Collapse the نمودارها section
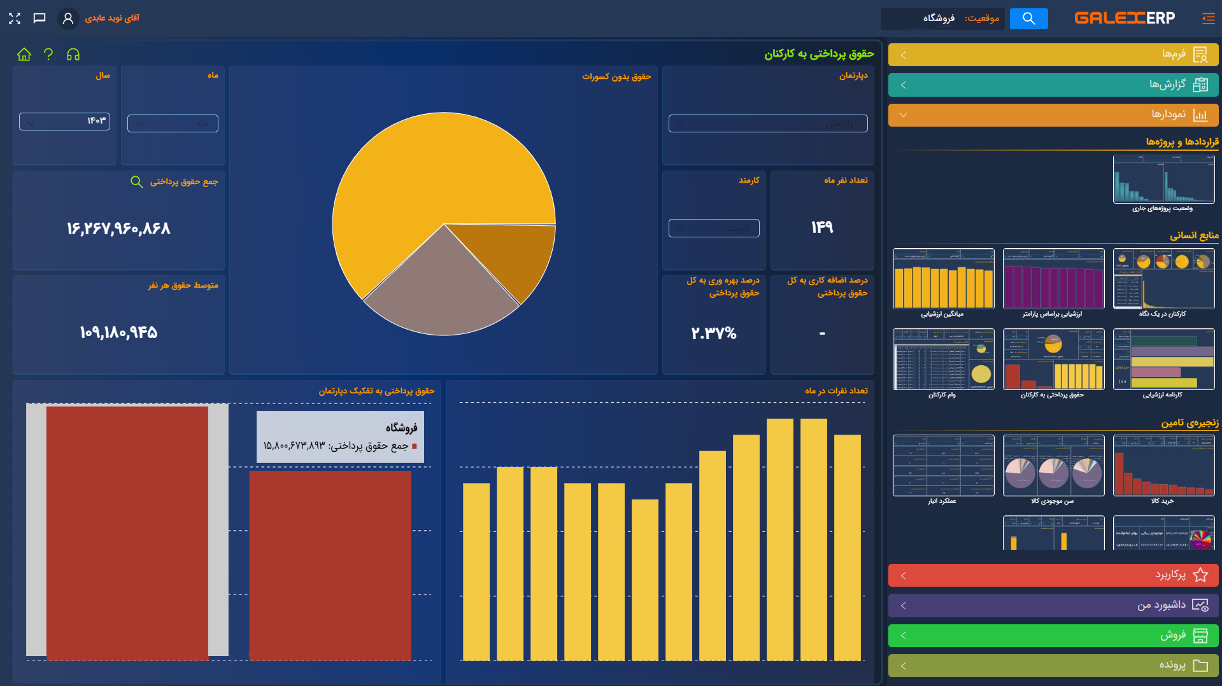This screenshot has width=1222, height=686. click(x=1053, y=115)
